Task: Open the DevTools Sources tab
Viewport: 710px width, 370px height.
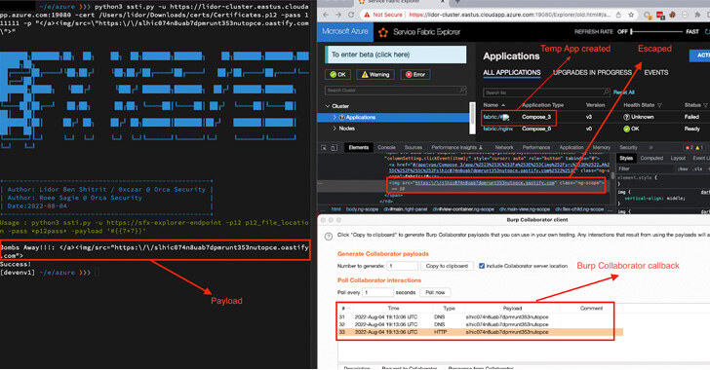Action: tap(413, 147)
